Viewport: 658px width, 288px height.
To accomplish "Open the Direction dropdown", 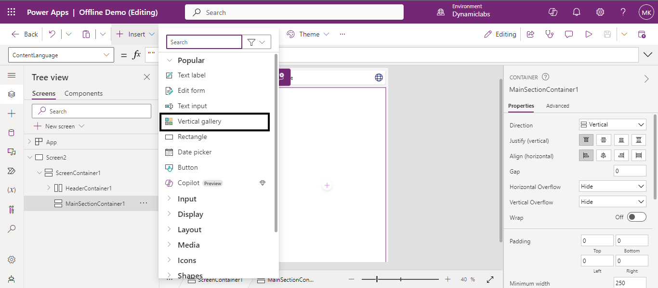I will [612, 125].
